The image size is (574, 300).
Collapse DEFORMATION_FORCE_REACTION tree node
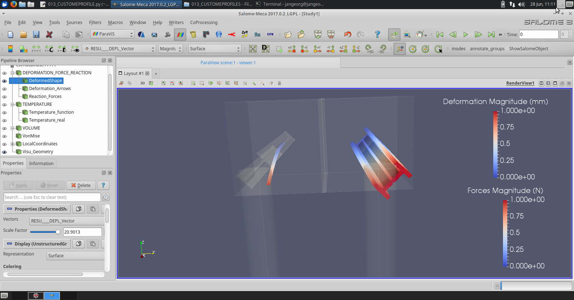(x=13, y=73)
